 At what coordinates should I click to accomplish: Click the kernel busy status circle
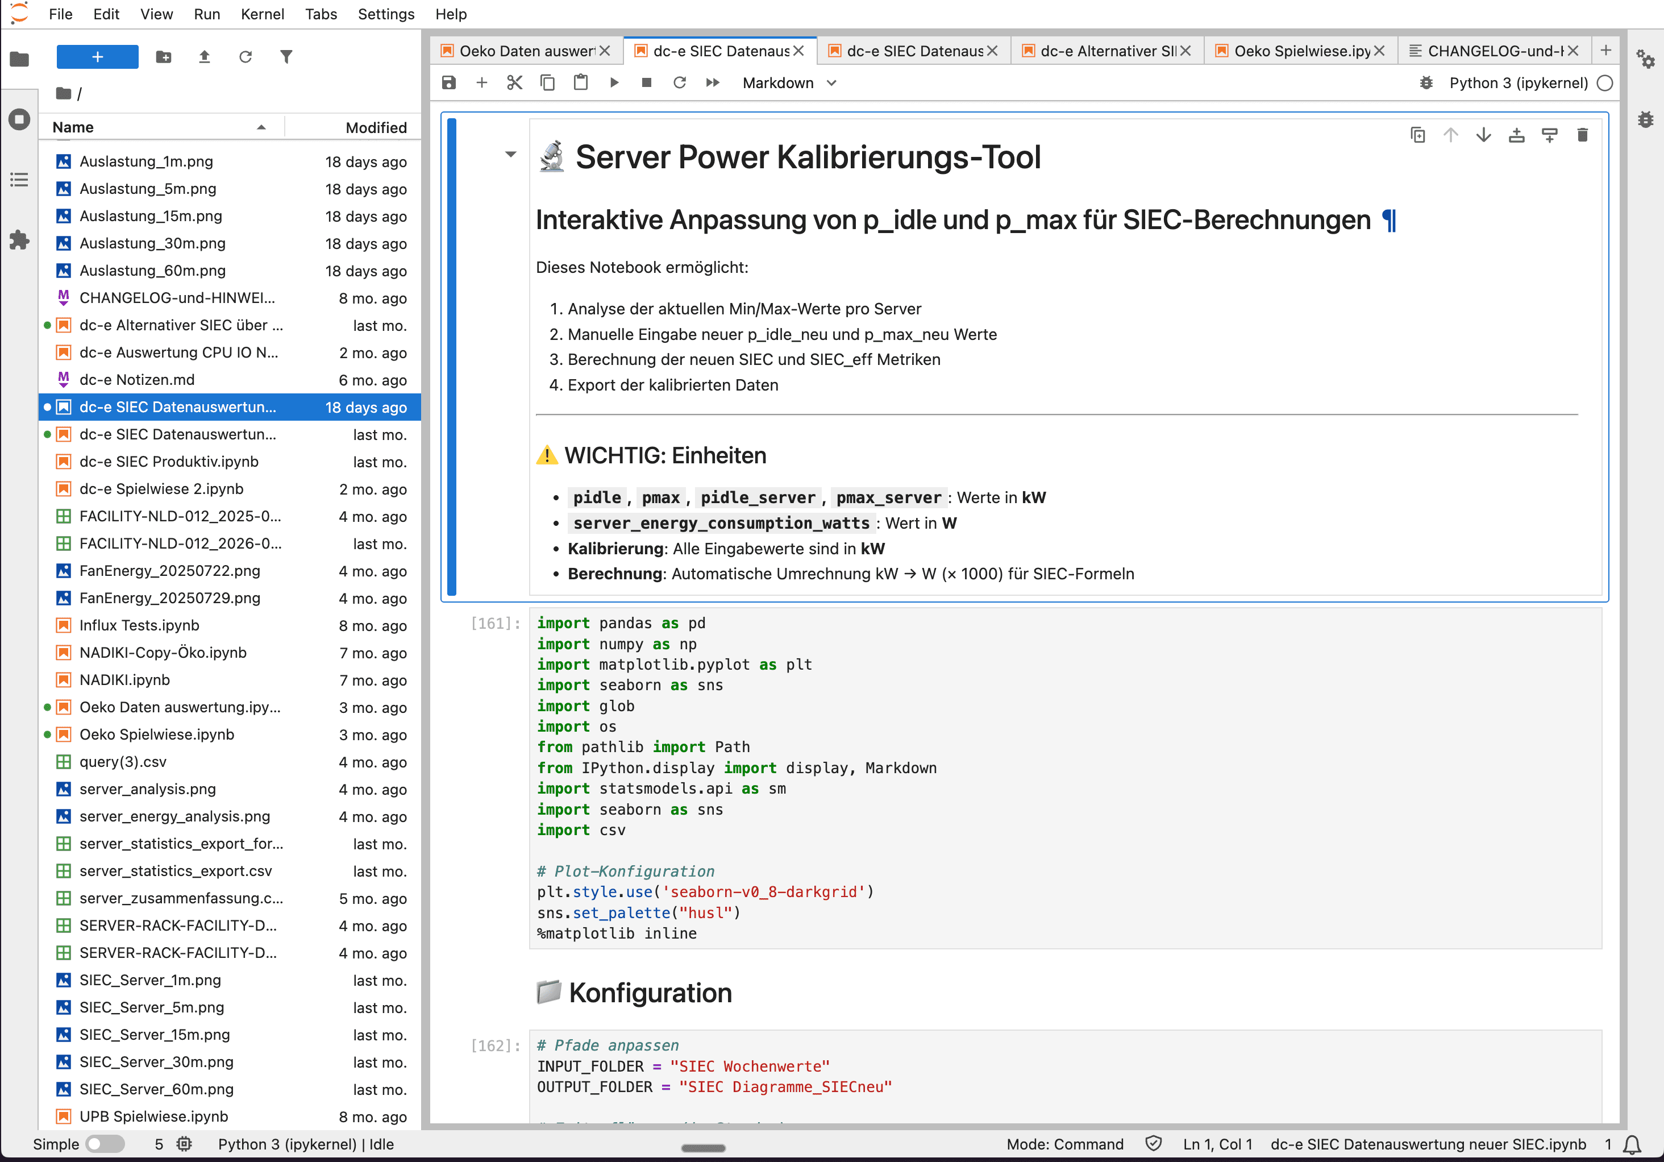click(x=1605, y=82)
